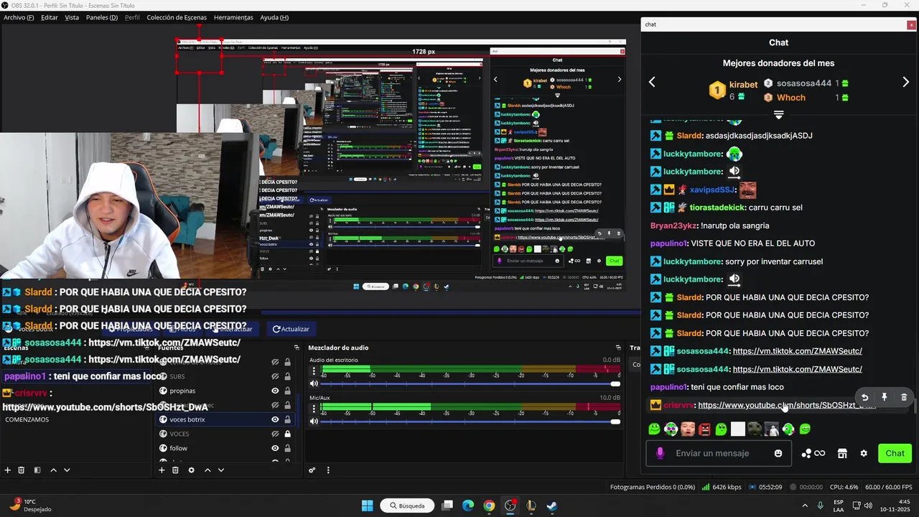Adjust Audio del escritorio volume slider
The image size is (919, 517).
click(471, 383)
